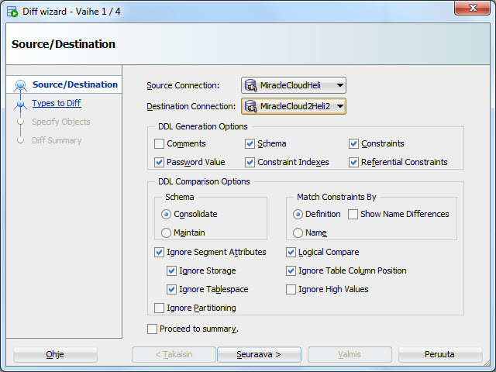Select the Maintain schema radio button

pos(166,232)
